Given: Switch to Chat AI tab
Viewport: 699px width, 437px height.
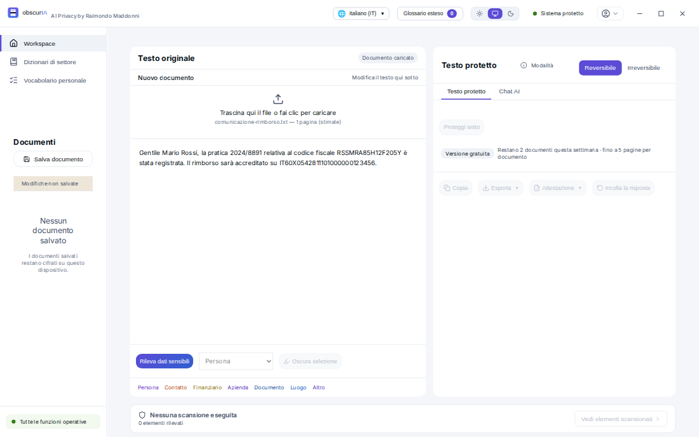Looking at the screenshot, I should 509,91.
